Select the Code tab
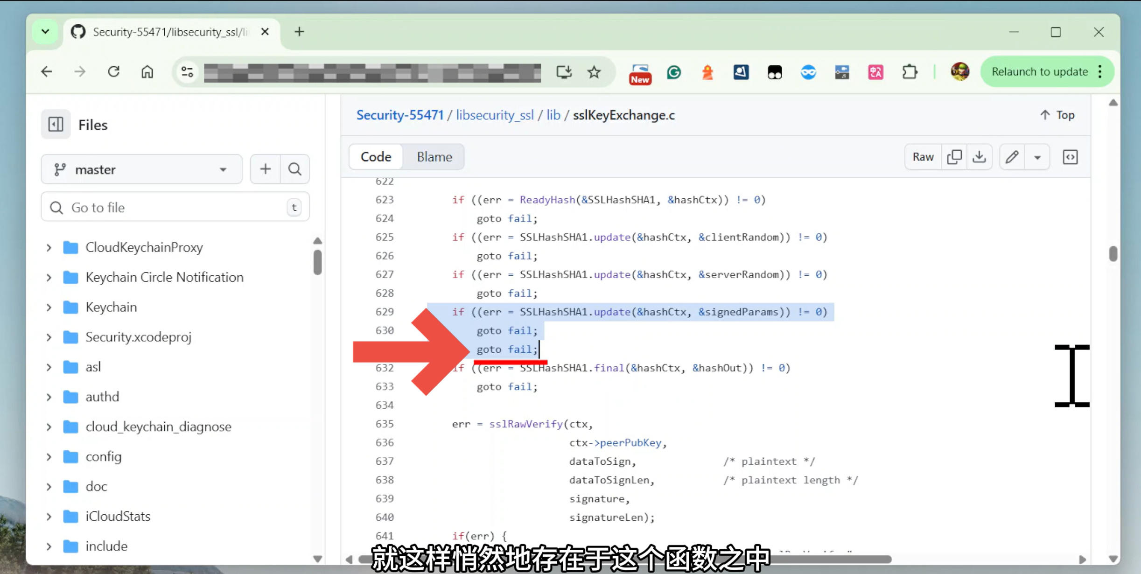The height and width of the screenshot is (574, 1141). pyautogui.click(x=376, y=157)
